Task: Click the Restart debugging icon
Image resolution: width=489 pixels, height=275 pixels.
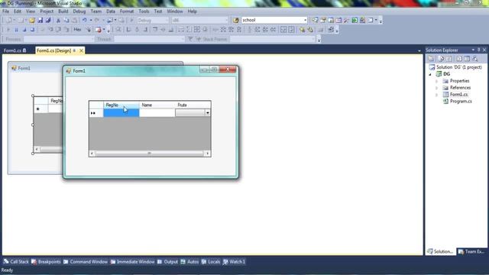Action: click(x=32, y=30)
